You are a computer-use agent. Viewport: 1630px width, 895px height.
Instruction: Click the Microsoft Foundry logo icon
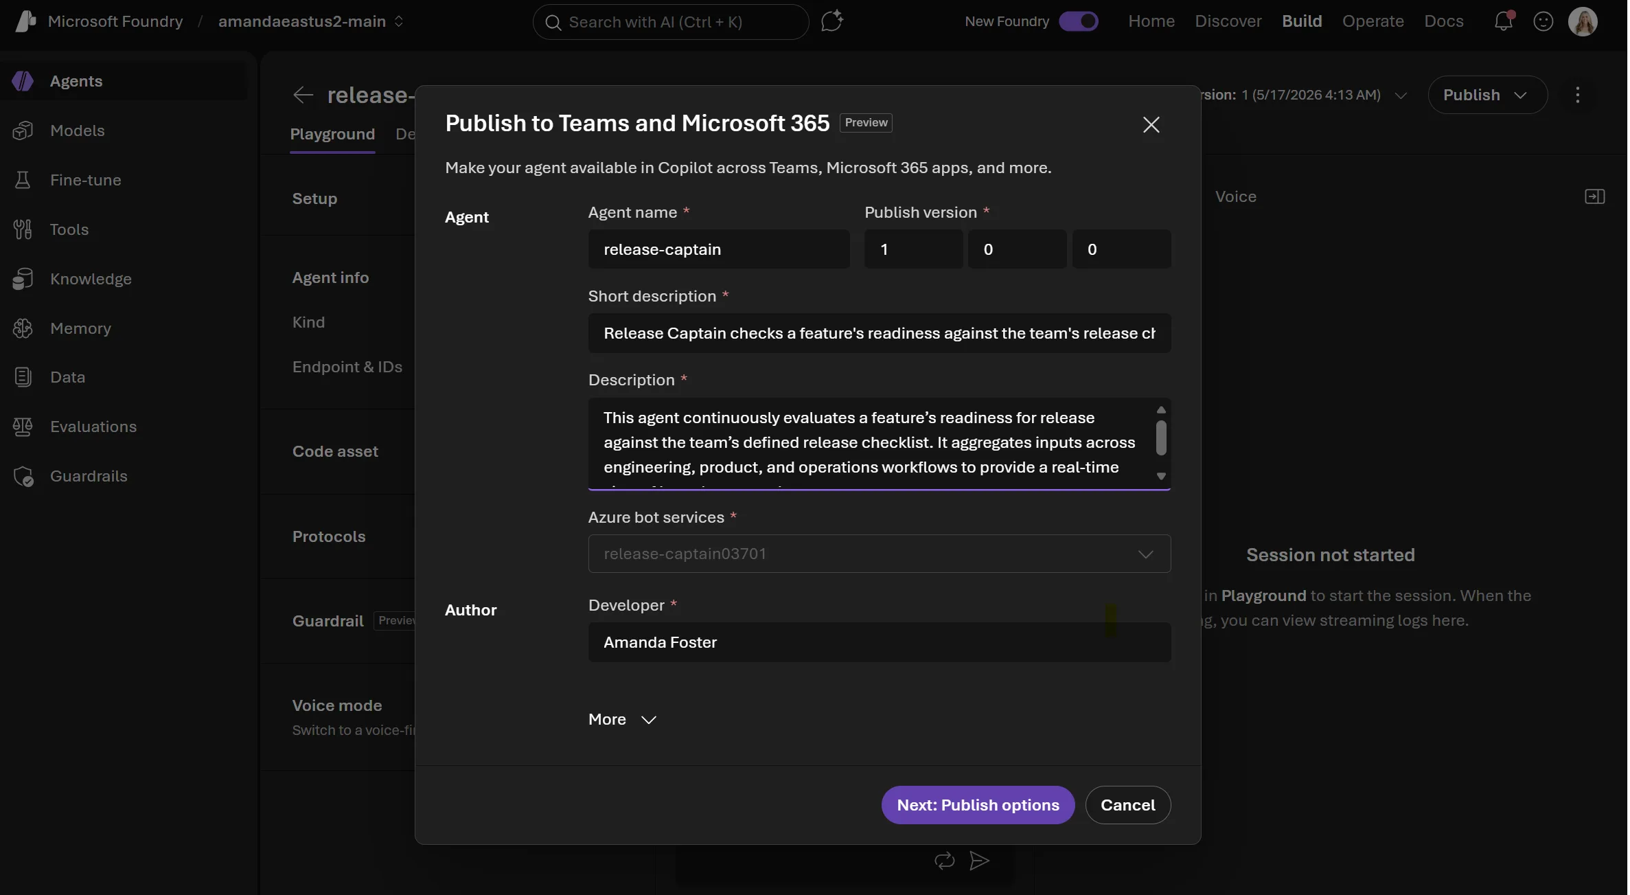coord(25,21)
